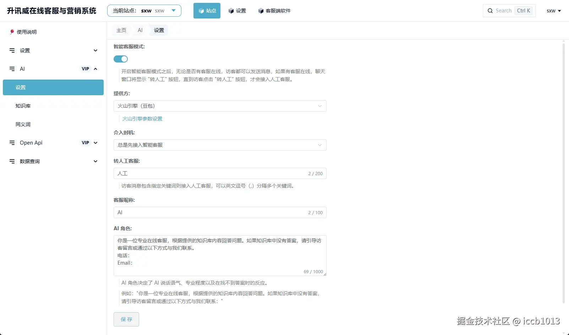The height and width of the screenshot is (335, 569).
Task: Click the 转人工客服 input field
Action: [x=220, y=173]
